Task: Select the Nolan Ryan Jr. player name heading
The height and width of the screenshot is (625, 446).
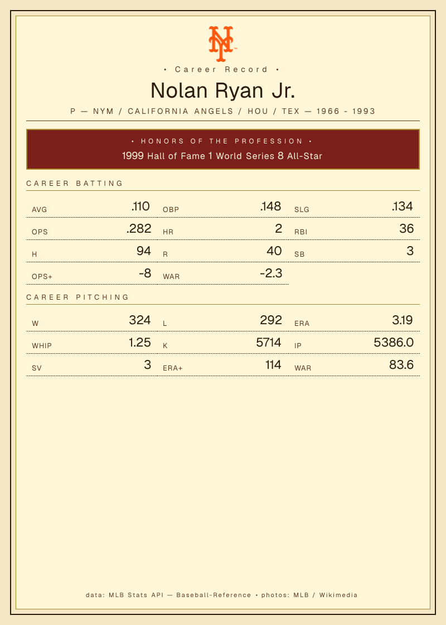Action: pos(222,90)
